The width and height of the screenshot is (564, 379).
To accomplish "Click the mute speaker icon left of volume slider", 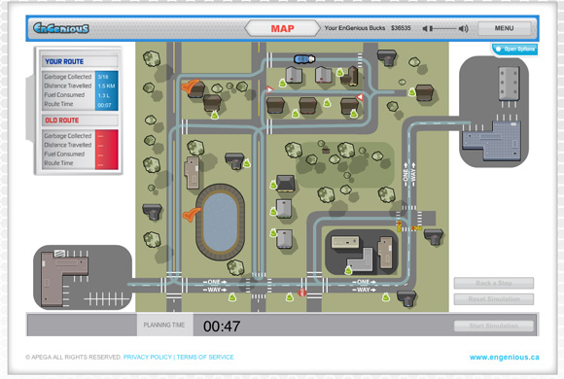I will 425,28.
